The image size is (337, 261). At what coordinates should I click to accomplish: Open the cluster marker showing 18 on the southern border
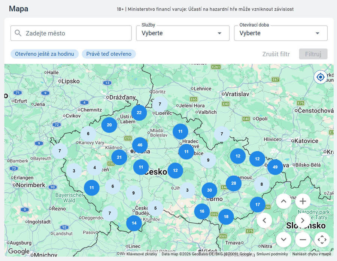[x=226, y=217]
